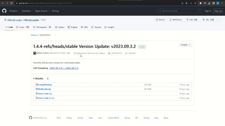The height and width of the screenshot is (126, 225).
Task: Focus the Search or jump to field
Action: point(180,11)
